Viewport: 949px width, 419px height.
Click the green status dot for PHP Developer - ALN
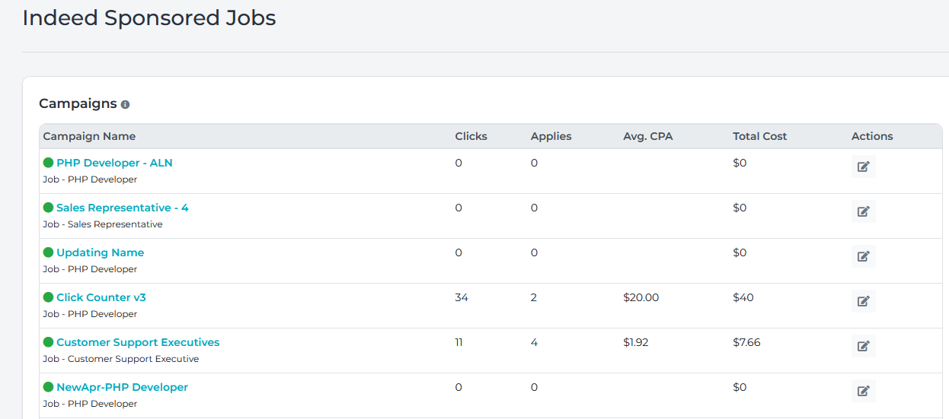click(48, 163)
